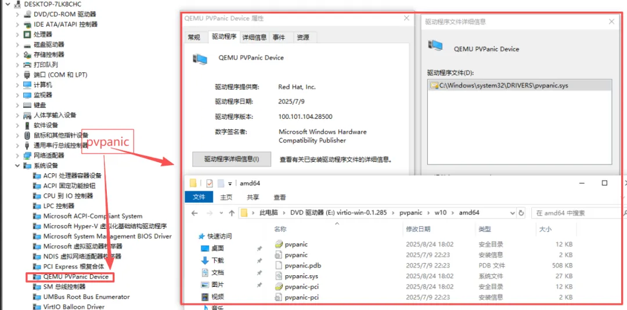Click the IDE ATA/ATAPI 控制器 icon

(28, 24)
